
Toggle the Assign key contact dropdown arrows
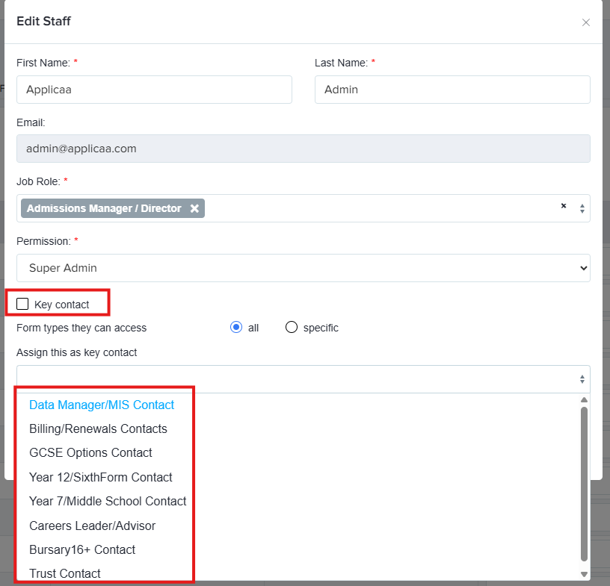click(x=582, y=379)
